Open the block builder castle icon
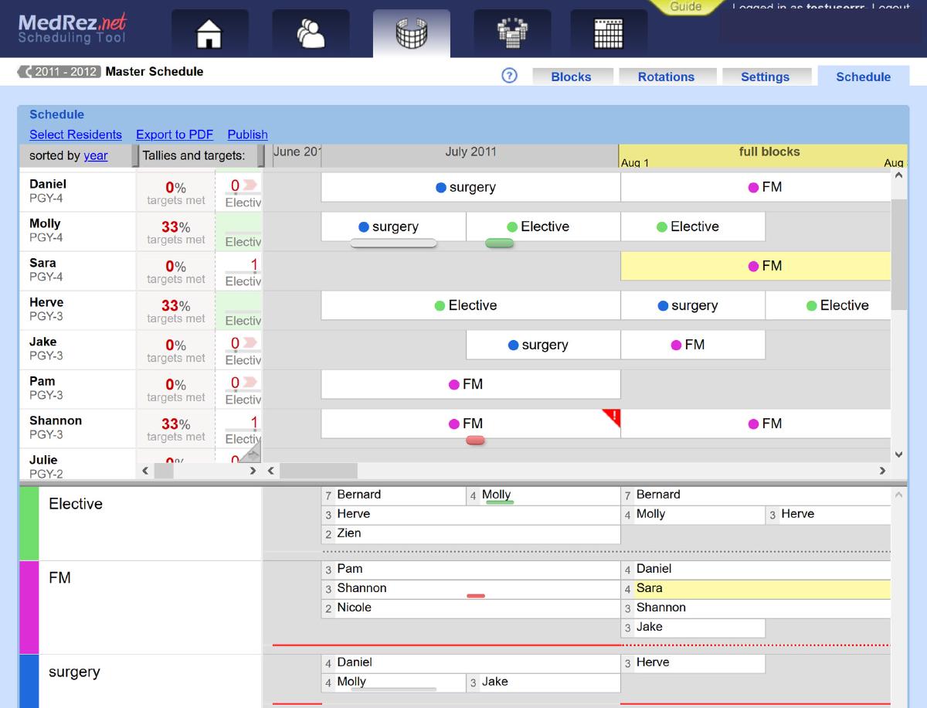Image resolution: width=927 pixels, height=708 pixels. click(512, 34)
